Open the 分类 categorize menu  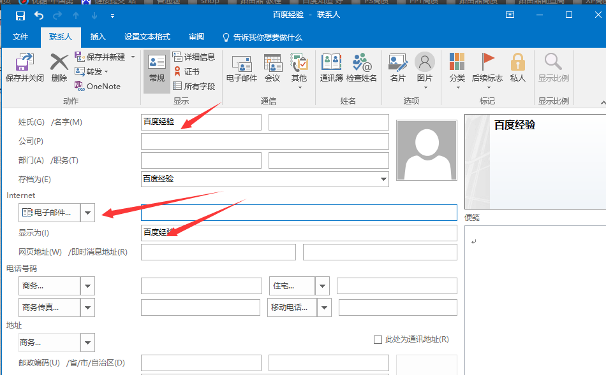(x=457, y=71)
